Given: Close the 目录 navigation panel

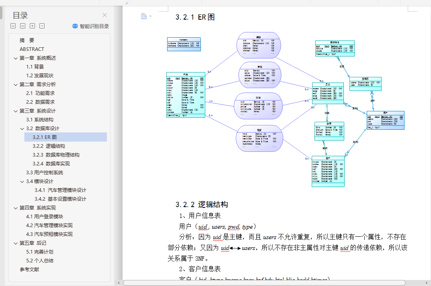Looking at the screenshot, I should pos(104,15).
